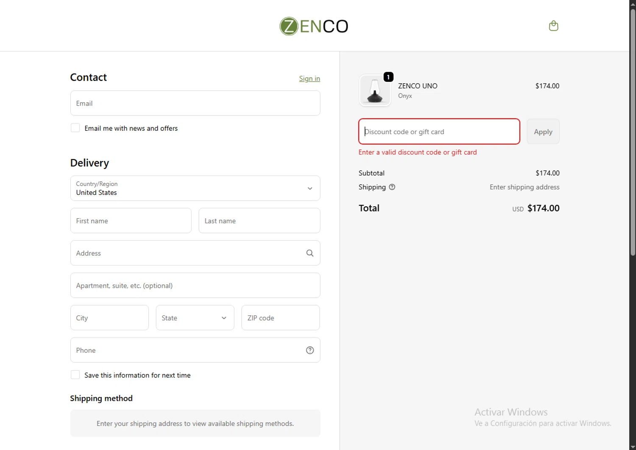Open the State dropdown
636x450 pixels.
pos(195,318)
